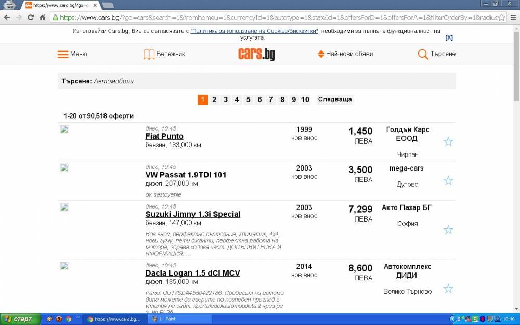Go to results page 9
This screenshot has width=520, height=325.
coord(293,99)
